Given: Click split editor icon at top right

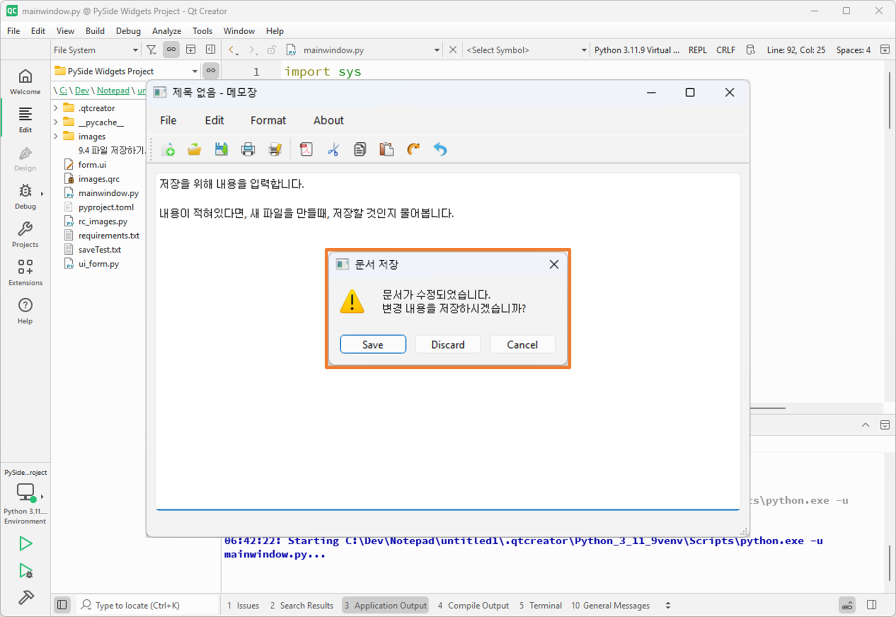Looking at the screenshot, I should pyautogui.click(x=885, y=50).
